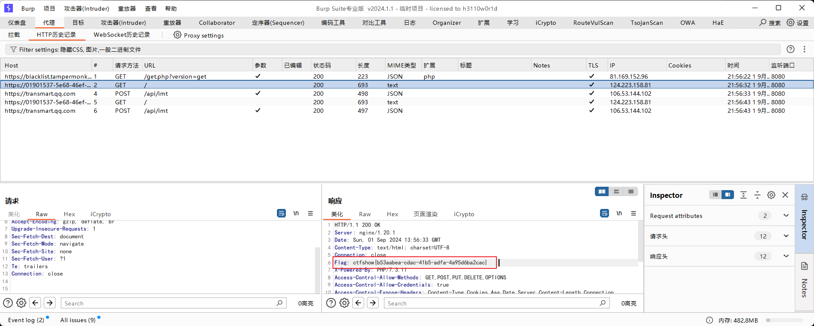Open the response pane hamburger menu
The height and width of the screenshot is (326, 814).
click(x=634, y=213)
